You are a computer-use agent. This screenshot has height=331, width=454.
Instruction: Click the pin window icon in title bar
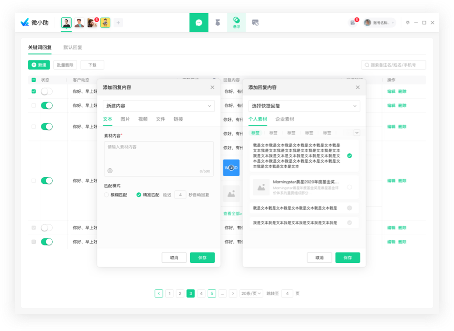point(408,23)
